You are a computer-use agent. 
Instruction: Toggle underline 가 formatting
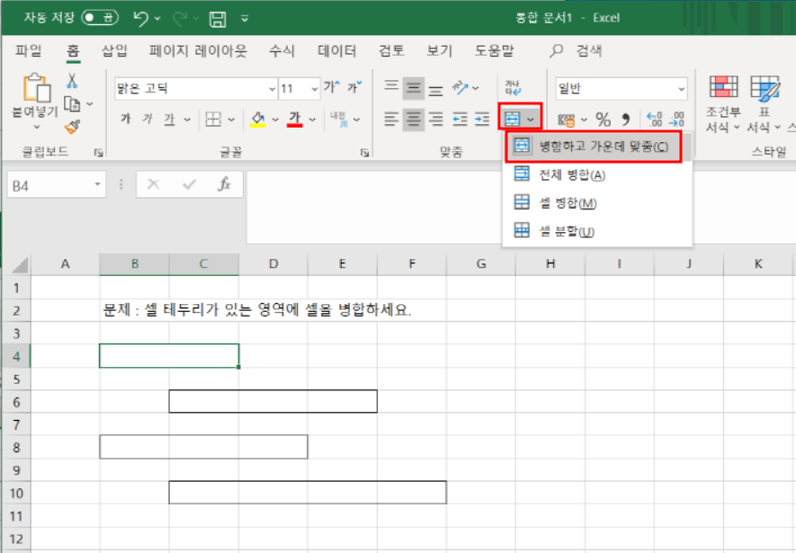pyautogui.click(x=169, y=120)
